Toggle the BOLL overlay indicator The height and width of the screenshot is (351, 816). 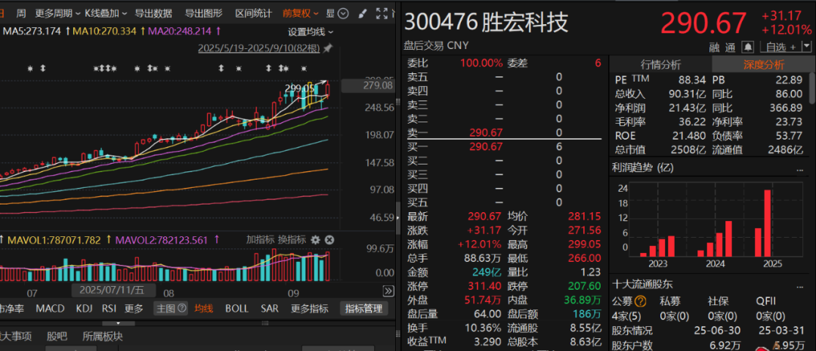click(236, 309)
